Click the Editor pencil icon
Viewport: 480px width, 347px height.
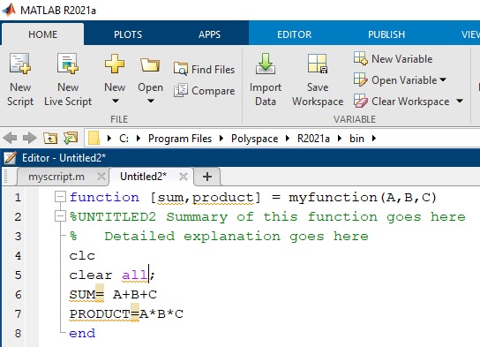10,158
